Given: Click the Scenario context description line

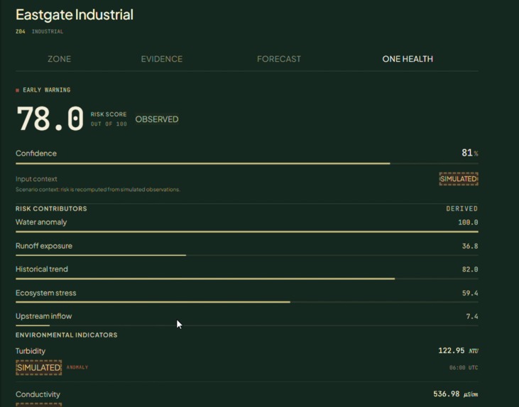Looking at the screenshot, I should (x=98, y=190).
